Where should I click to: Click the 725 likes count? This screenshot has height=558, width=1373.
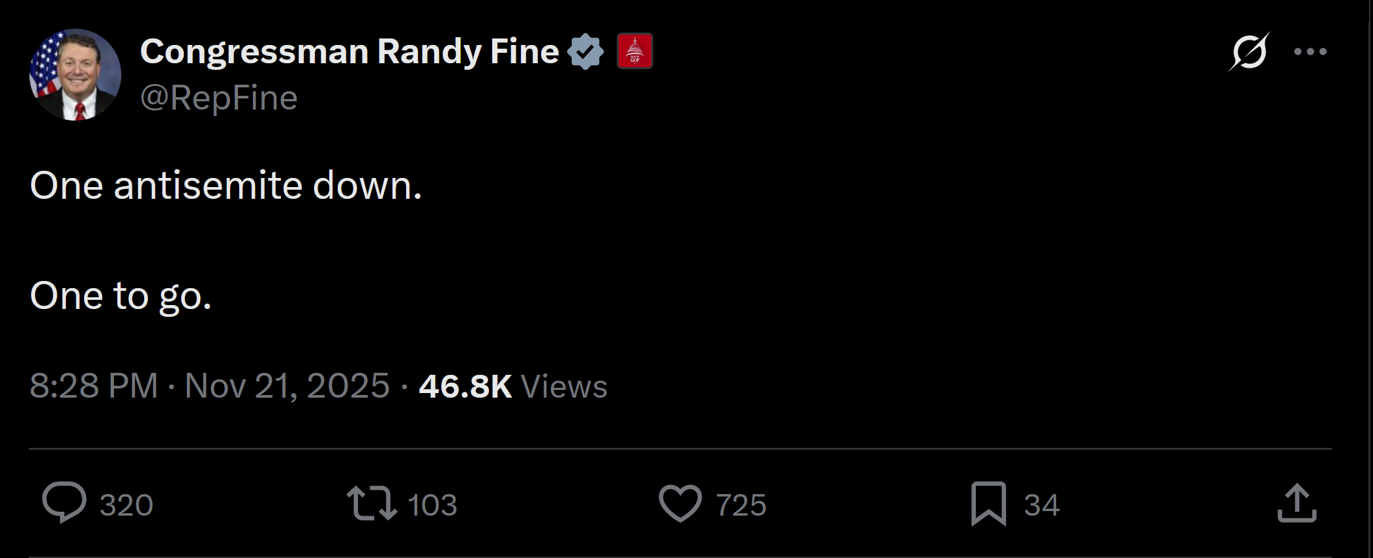point(741,505)
